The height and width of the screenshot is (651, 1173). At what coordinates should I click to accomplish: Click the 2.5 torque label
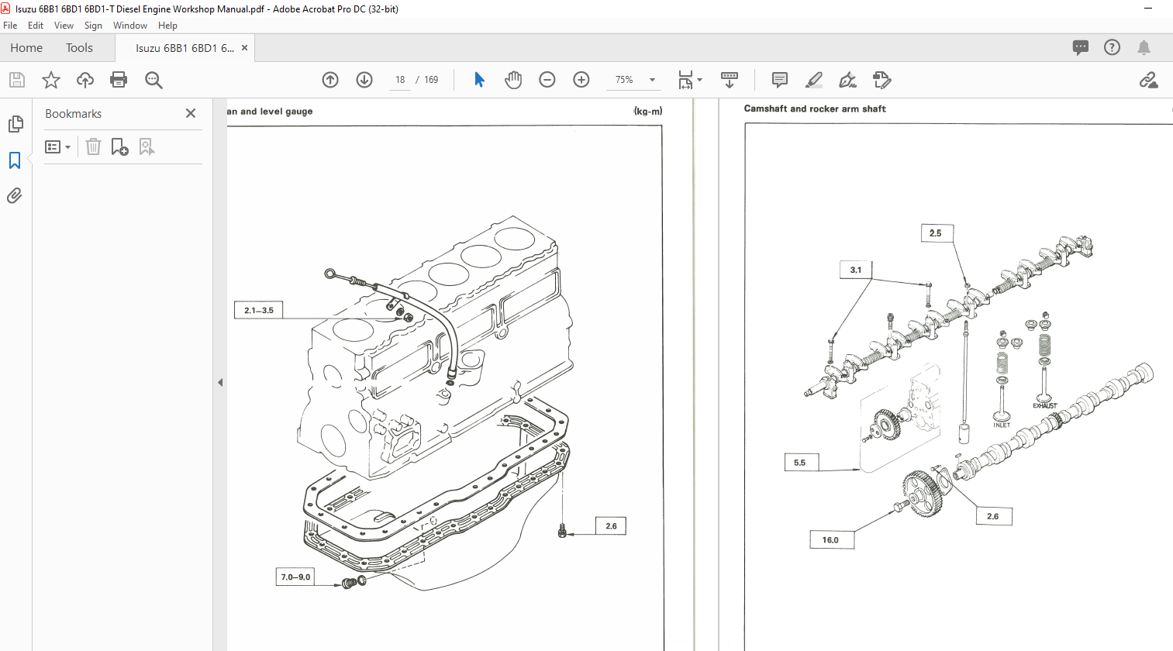pos(936,233)
